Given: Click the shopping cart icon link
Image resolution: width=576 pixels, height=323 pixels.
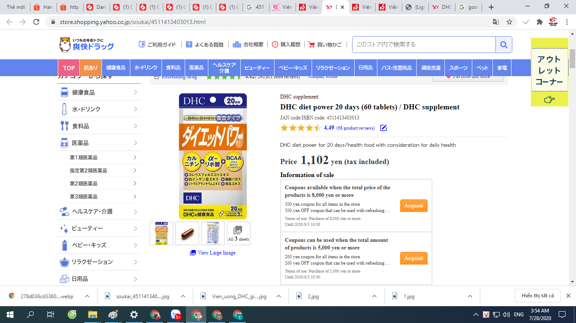Looking at the screenshot, I should (x=325, y=45).
